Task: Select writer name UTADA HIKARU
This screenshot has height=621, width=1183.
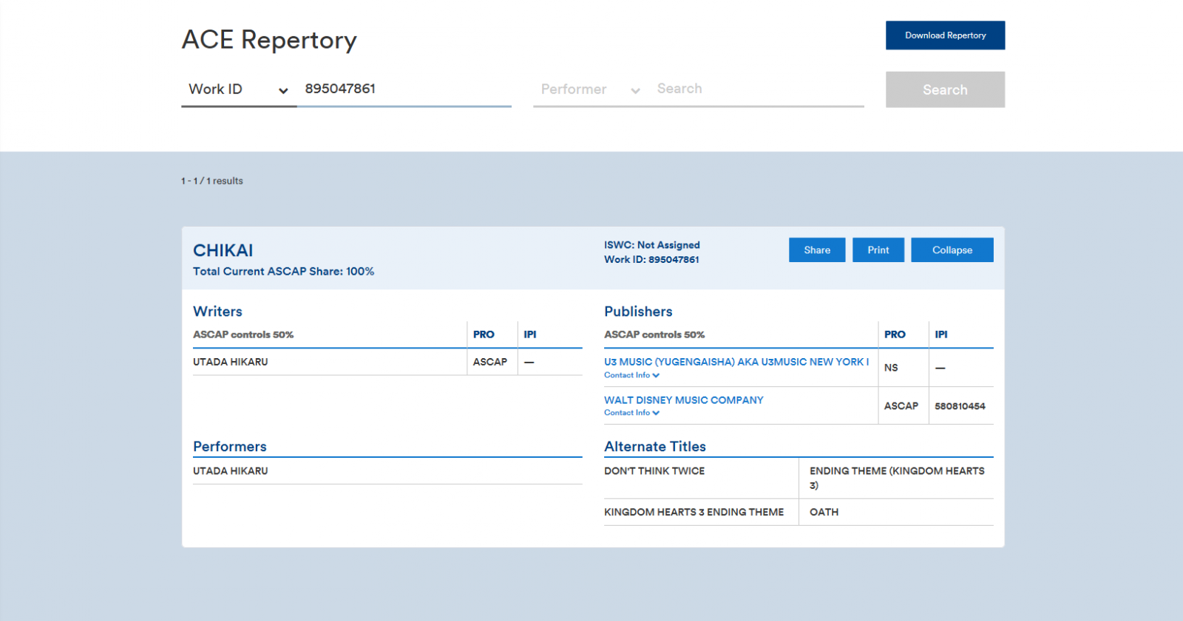Action: [231, 362]
